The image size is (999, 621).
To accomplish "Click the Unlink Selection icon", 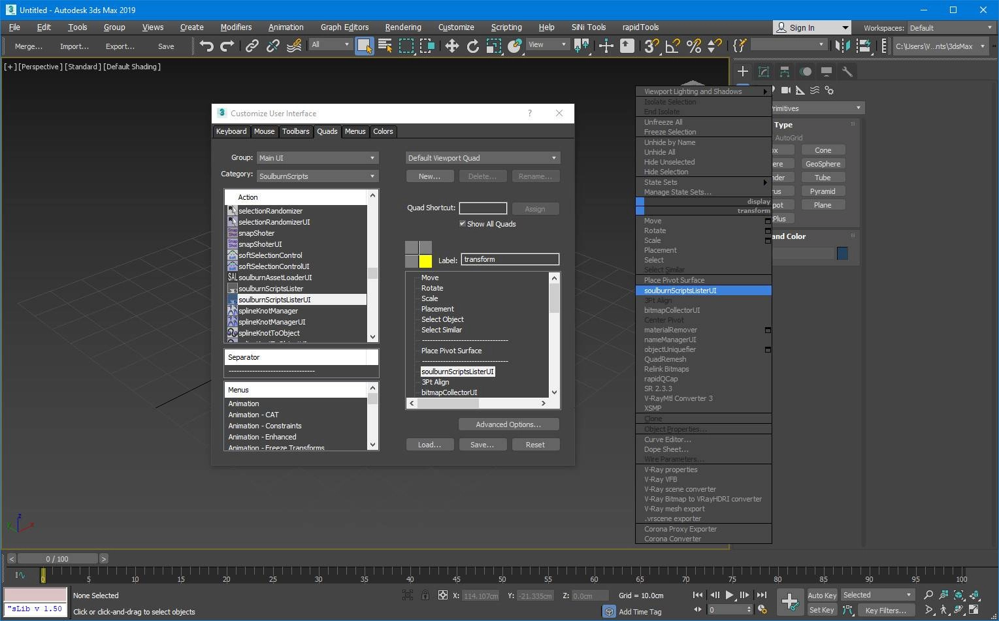I will (273, 46).
